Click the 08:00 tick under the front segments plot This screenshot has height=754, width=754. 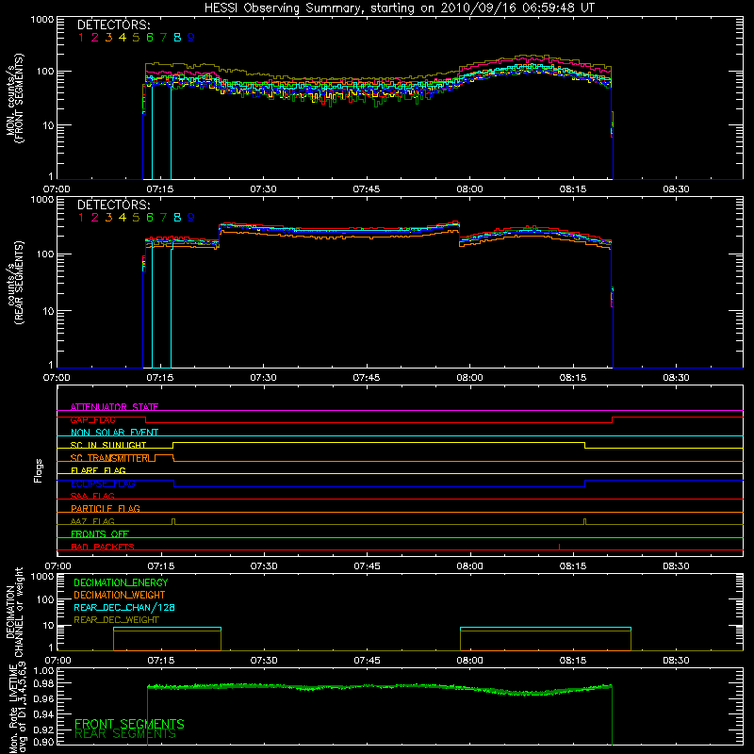point(469,189)
